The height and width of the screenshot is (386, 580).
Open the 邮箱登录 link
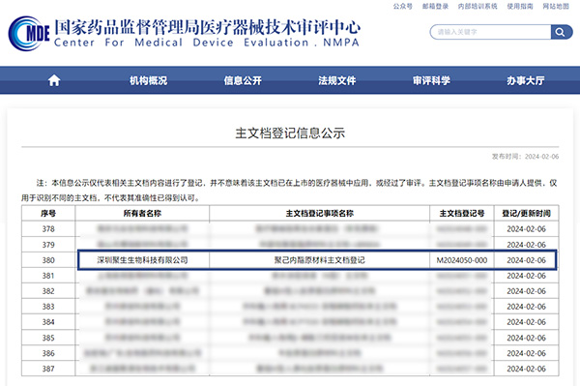click(x=435, y=7)
